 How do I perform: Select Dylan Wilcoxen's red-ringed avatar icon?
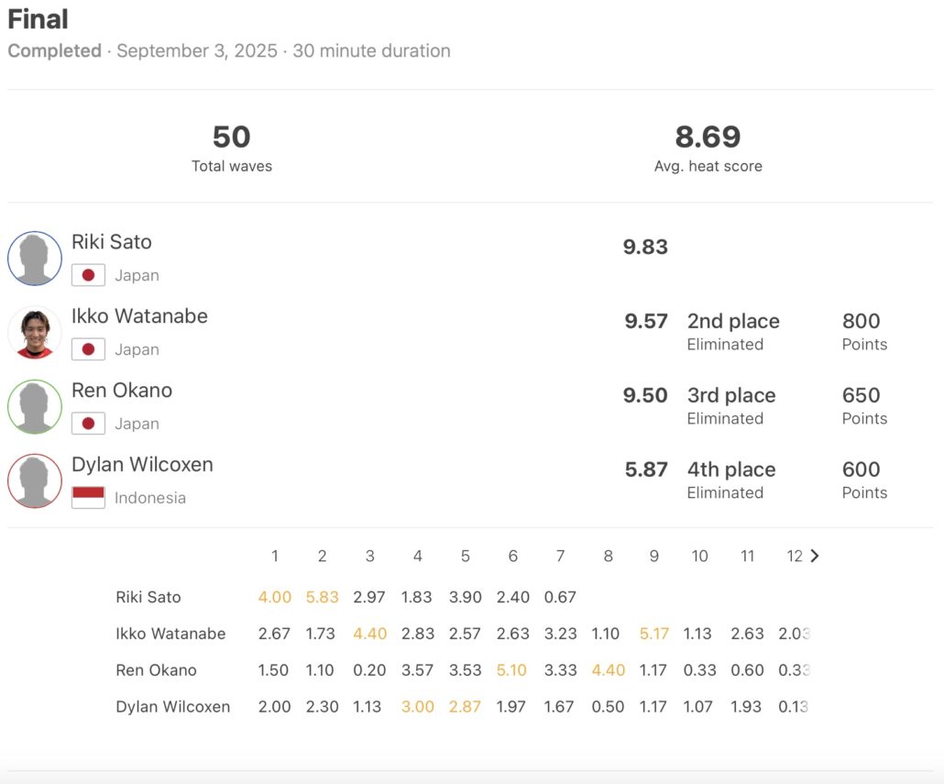click(35, 480)
